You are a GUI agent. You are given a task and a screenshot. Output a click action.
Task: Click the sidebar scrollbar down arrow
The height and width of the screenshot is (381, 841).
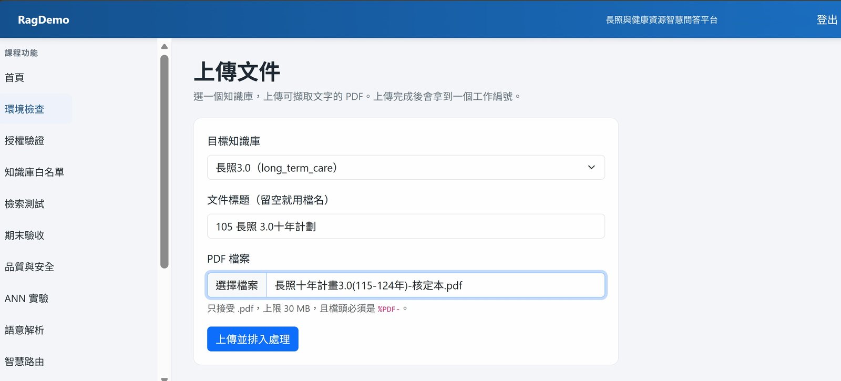pyautogui.click(x=165, y=378)
